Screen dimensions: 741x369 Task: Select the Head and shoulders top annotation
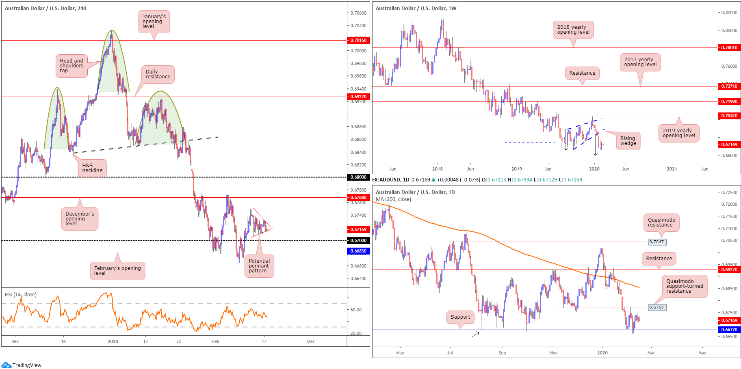coord(71,66)
